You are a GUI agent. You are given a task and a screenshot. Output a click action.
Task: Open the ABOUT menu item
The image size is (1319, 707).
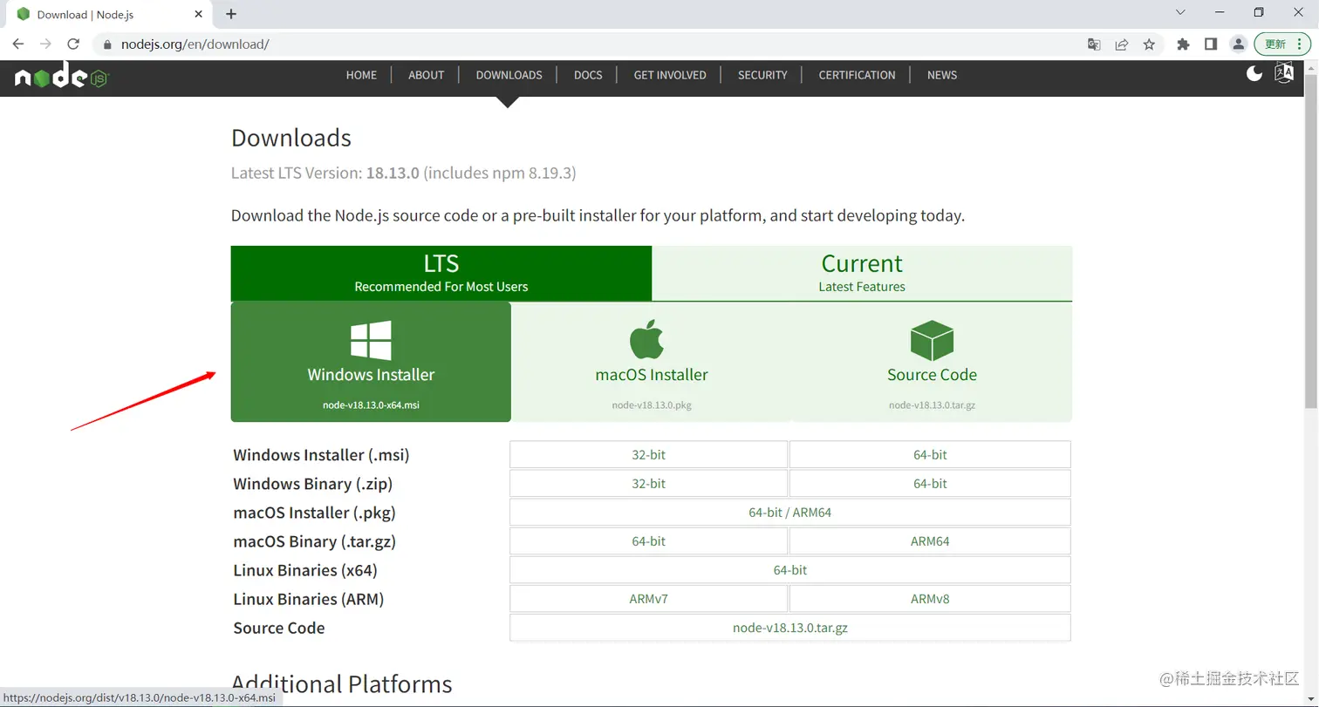pyautogui.click(x=427, y=75)
